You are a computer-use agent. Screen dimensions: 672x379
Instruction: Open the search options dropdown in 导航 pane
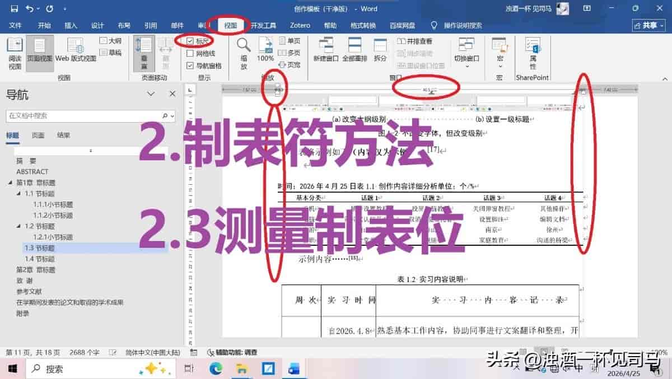[x=172, y=116]
